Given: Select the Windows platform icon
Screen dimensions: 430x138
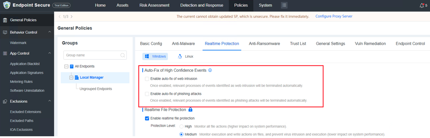Looking at the screenshot, I should point(147,56).
